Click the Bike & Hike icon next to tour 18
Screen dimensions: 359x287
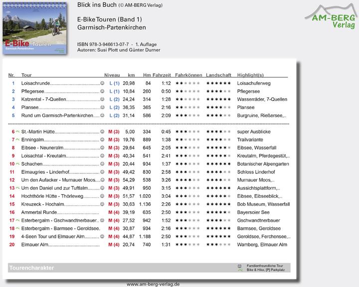(x=17, y=228)
